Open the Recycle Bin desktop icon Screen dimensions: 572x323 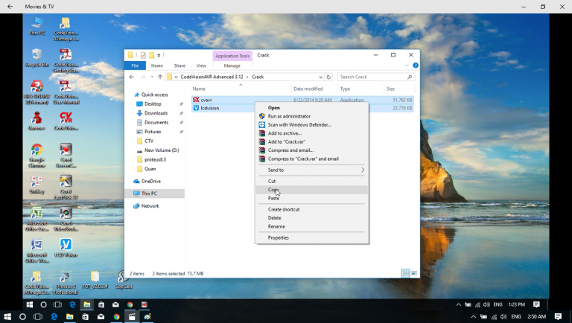point(36,54)
